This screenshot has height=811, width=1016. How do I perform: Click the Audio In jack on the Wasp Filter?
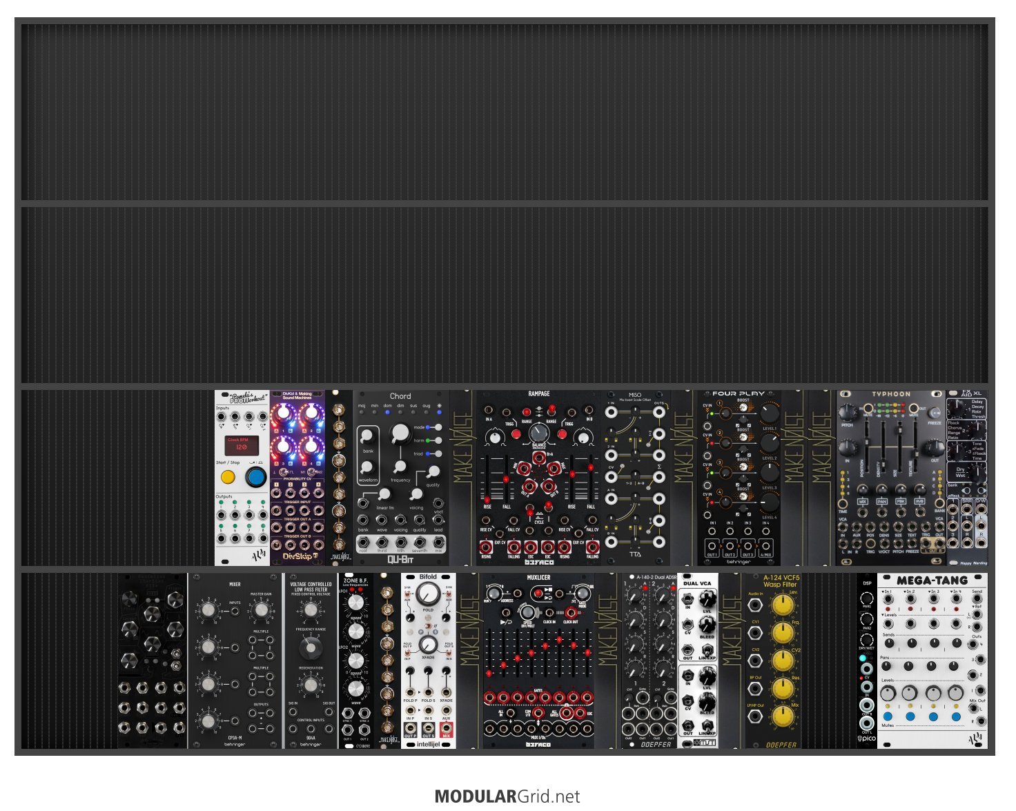point(755,605)
